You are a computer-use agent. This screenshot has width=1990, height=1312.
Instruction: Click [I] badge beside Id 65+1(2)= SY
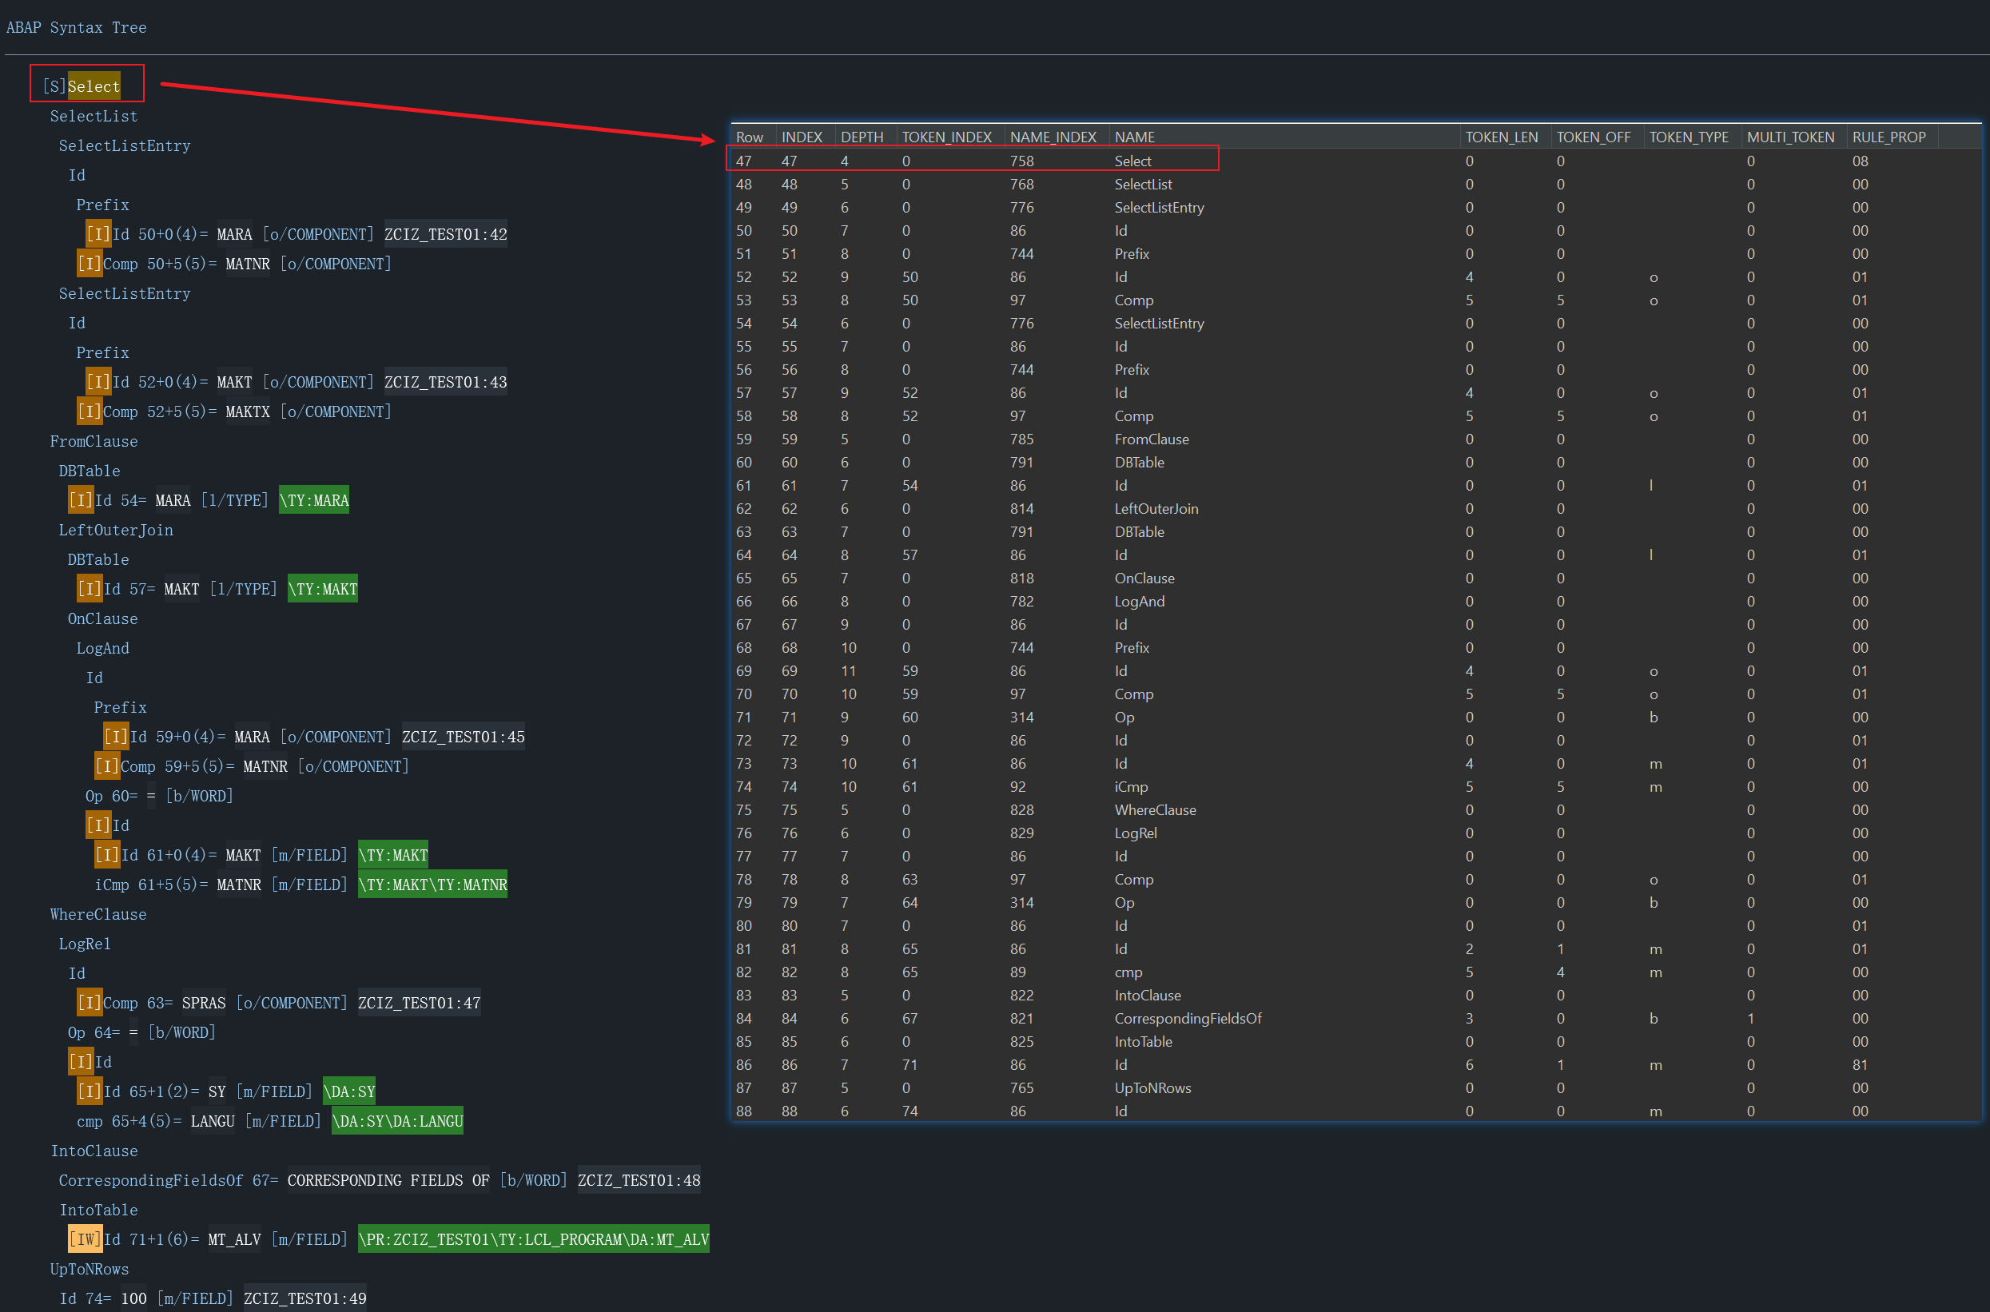[89, 1091]
